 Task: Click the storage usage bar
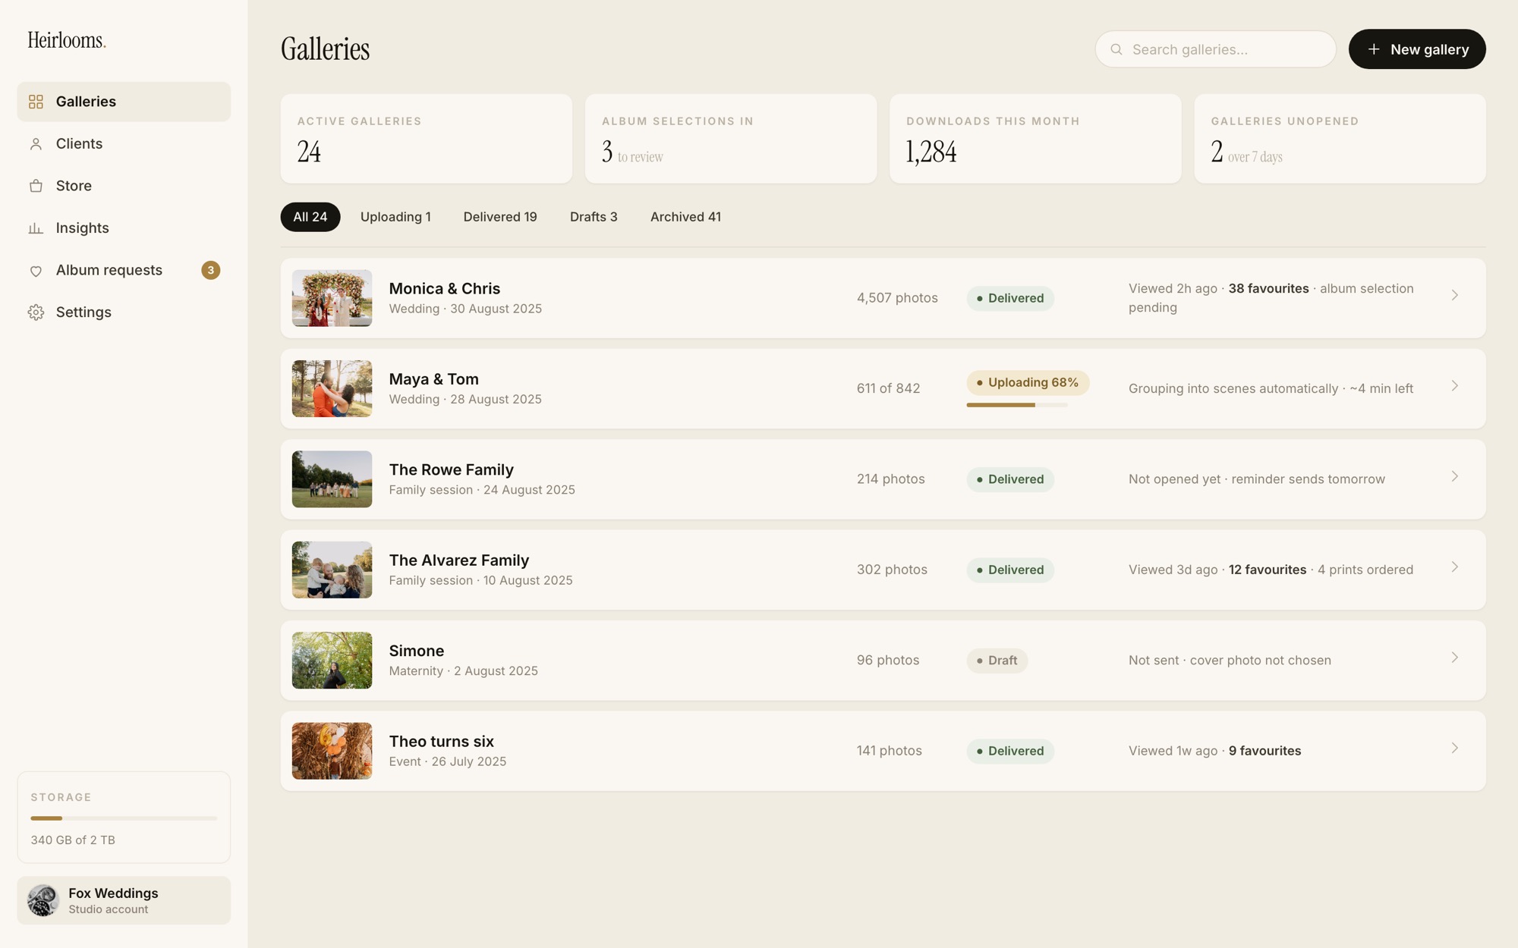tap(124, 818)
